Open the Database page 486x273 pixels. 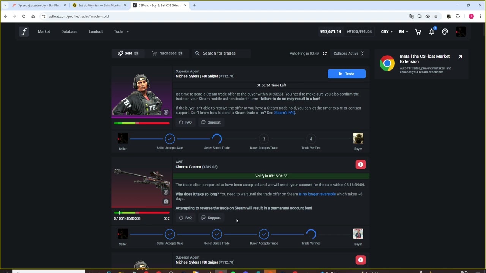coord(69,31)
